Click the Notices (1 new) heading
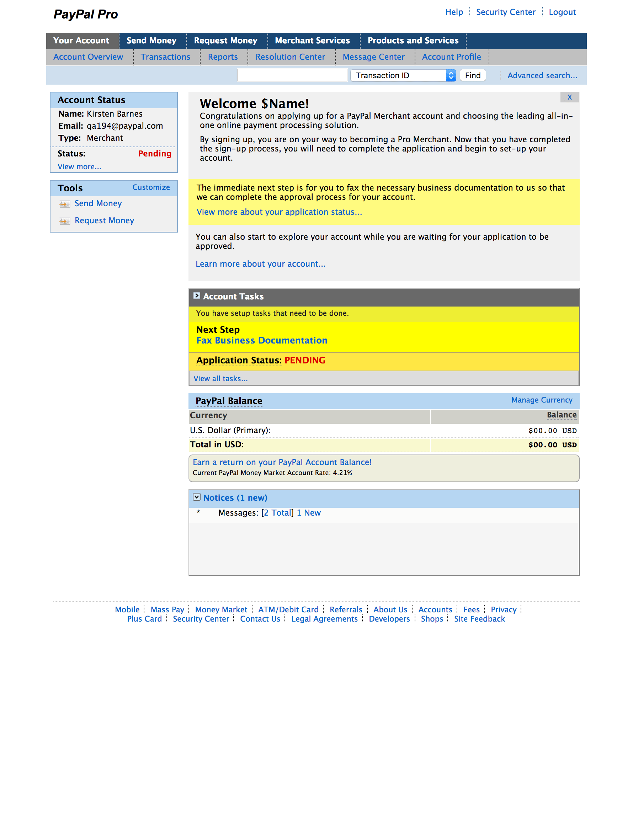The height and width of the screenshot is (825, 633). tap(235, 497)
